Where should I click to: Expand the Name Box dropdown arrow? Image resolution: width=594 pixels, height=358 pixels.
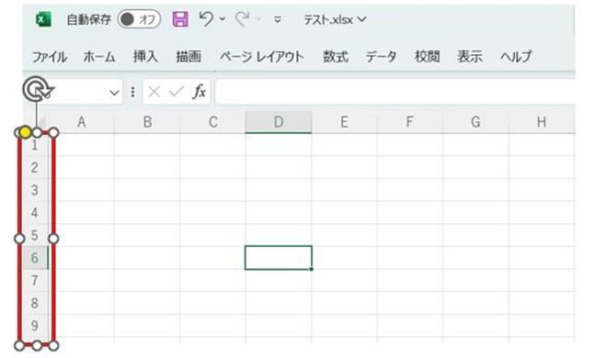click(x=114, y=92)
